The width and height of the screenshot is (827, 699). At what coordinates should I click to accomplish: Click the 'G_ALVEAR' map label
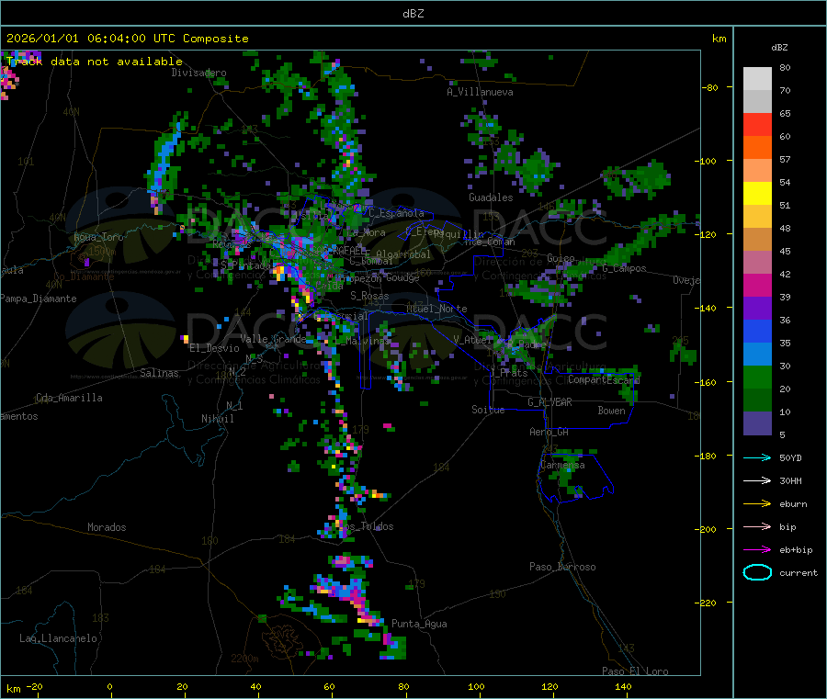549,402
